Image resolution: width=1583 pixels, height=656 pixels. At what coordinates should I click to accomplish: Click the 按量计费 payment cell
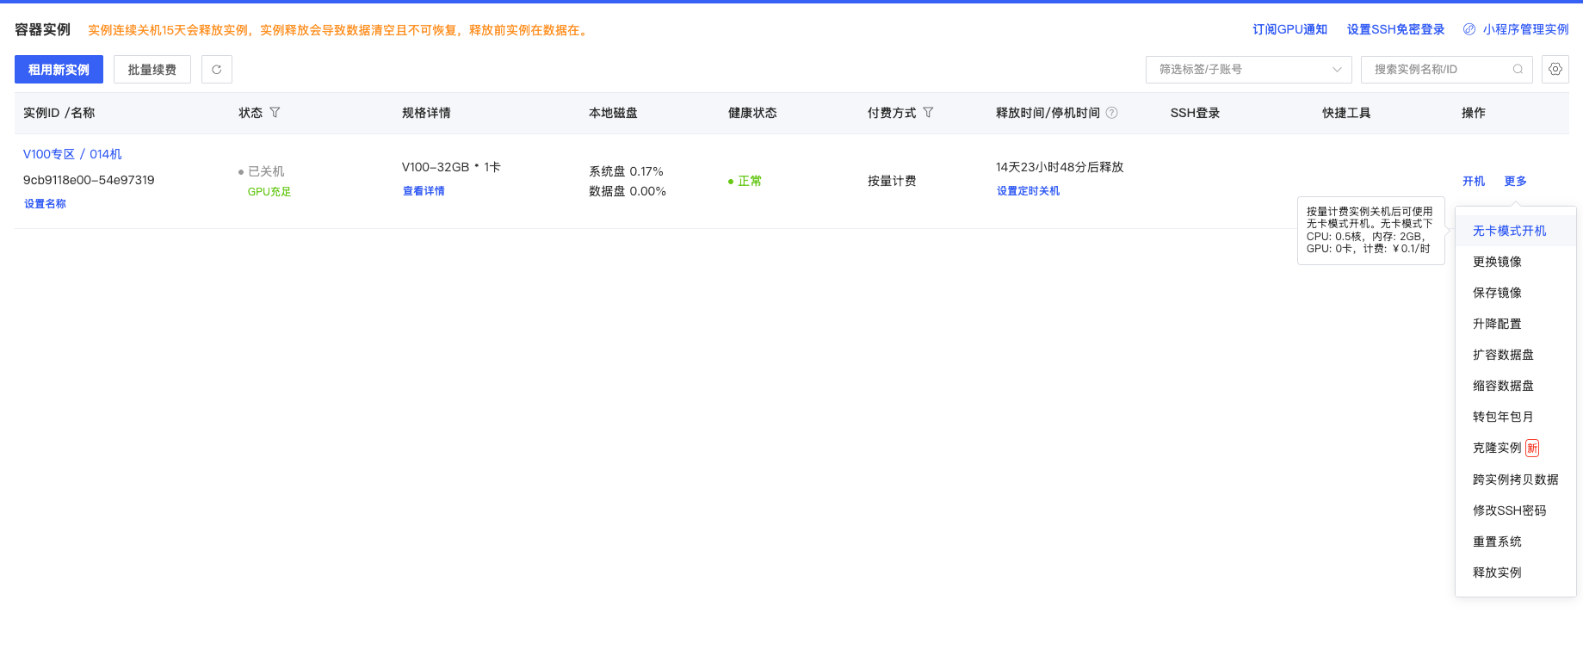[892, 181]
